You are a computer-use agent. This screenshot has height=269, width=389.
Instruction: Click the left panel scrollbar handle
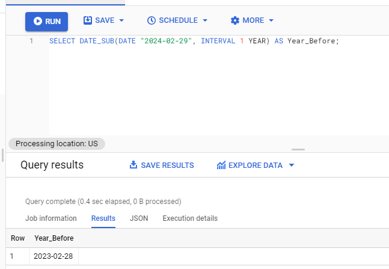2,155
